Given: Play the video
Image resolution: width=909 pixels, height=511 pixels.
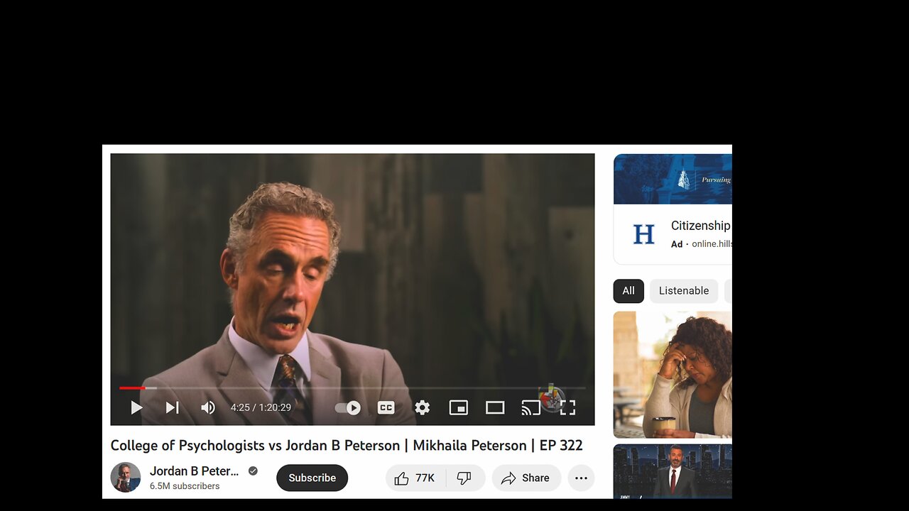Looking at the screenshot, I should pos(136,407).
